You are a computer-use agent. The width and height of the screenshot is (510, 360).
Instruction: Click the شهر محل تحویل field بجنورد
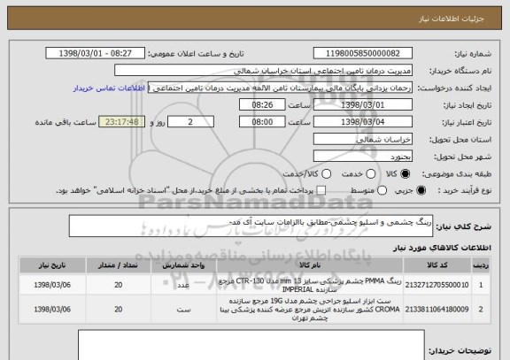(363, 157)
